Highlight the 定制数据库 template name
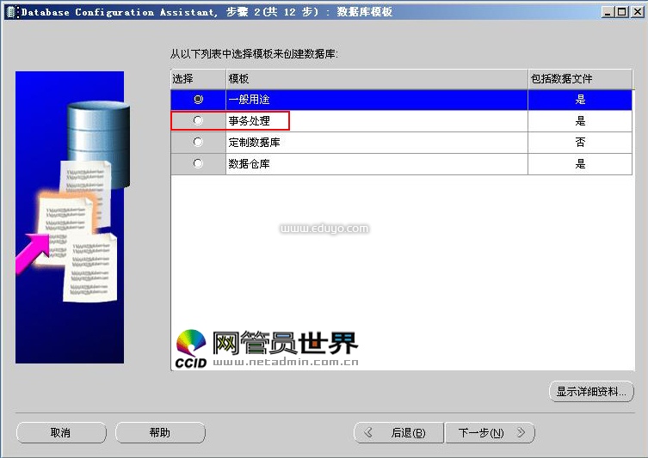Image resolution: width=648 pixels, height=458 pixels. pyautogui.click(x=255, y=143)
